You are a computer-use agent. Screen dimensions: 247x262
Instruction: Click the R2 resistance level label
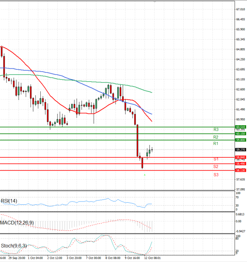point(216,137)
